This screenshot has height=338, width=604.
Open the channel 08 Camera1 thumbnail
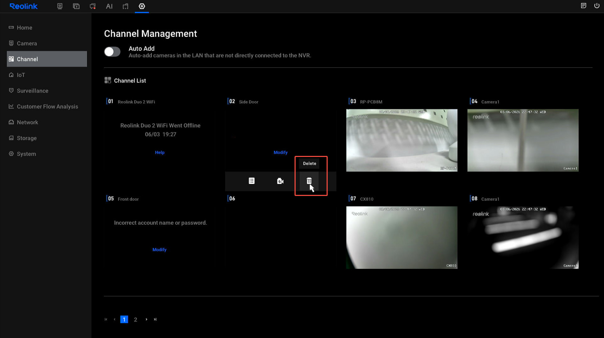[x=523, y=237]
